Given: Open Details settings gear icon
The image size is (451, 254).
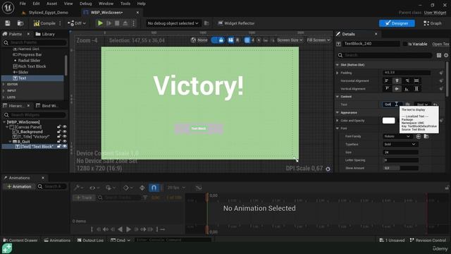Looking at the screenshot, I should 446,55.
